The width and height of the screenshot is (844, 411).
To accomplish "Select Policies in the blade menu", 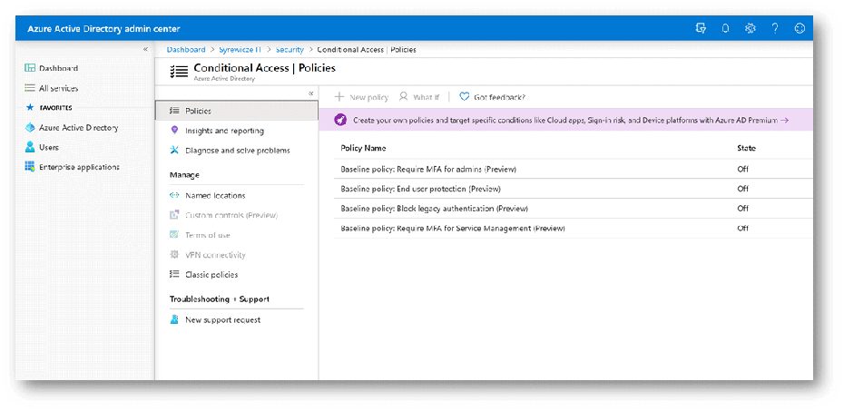I will 237,111.
